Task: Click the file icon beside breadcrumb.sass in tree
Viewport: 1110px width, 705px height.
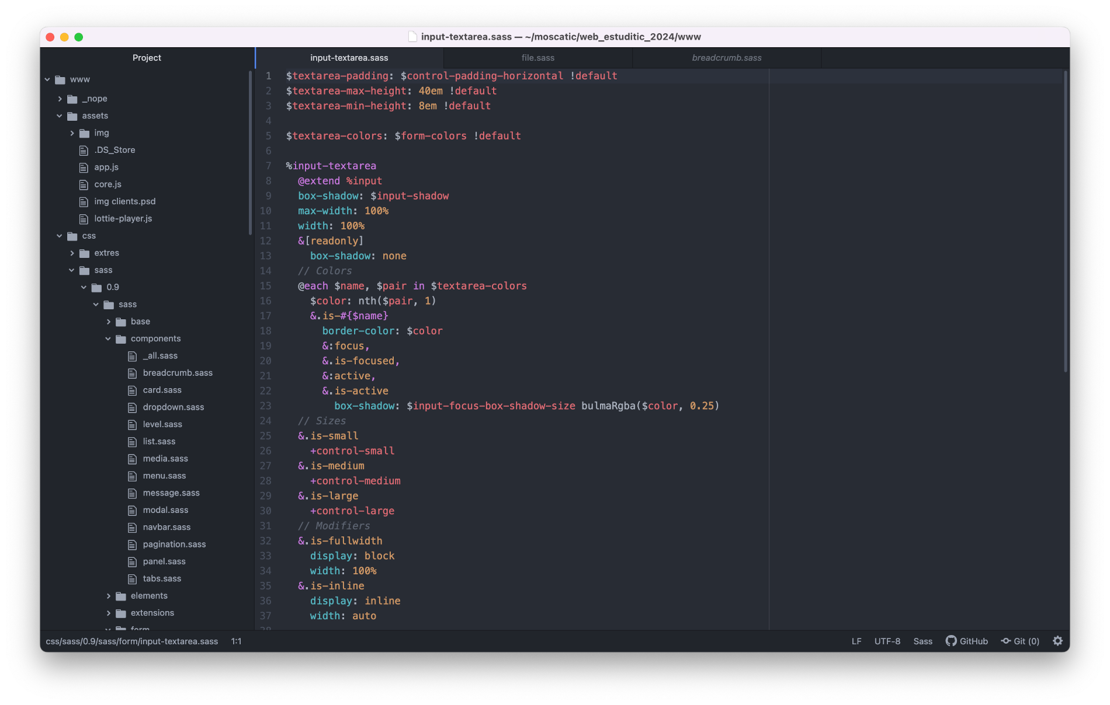Action: (132, 374)
